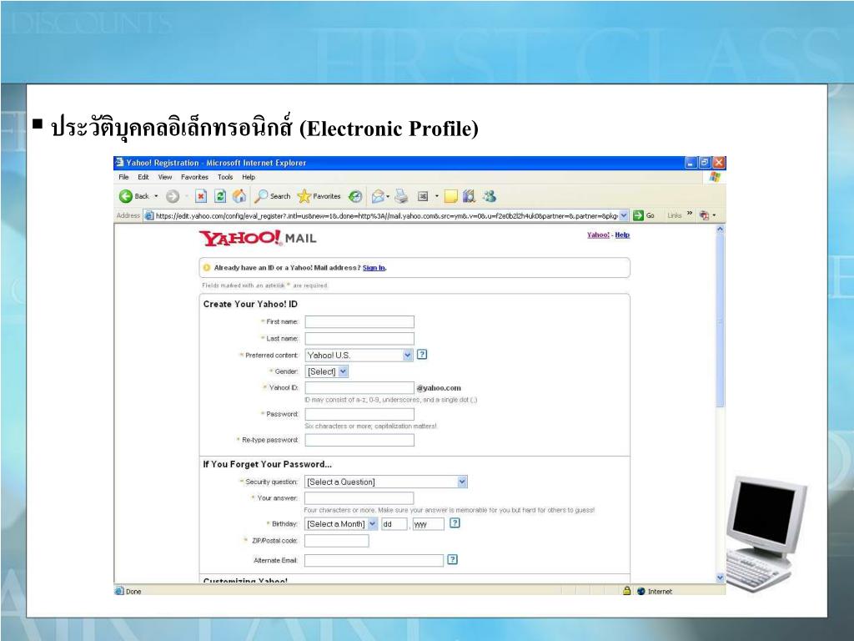854x641 pixels.
Task: Click the Yahoo! Mail logo
Action: [258, 238]
